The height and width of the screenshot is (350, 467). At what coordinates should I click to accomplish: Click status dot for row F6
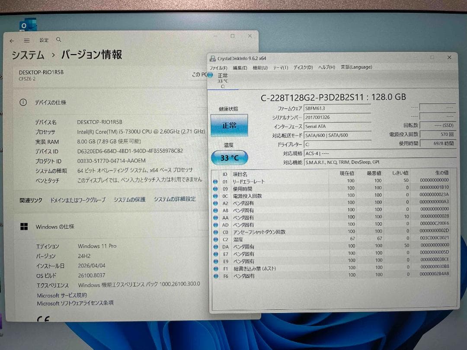216,276
